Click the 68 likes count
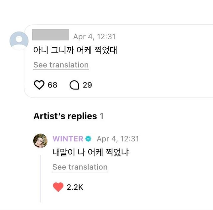 coord(53,85)
